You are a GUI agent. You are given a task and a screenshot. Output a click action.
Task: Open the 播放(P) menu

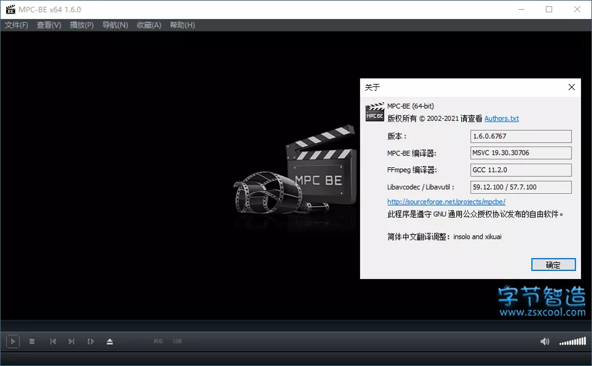(x=81, y=25)
